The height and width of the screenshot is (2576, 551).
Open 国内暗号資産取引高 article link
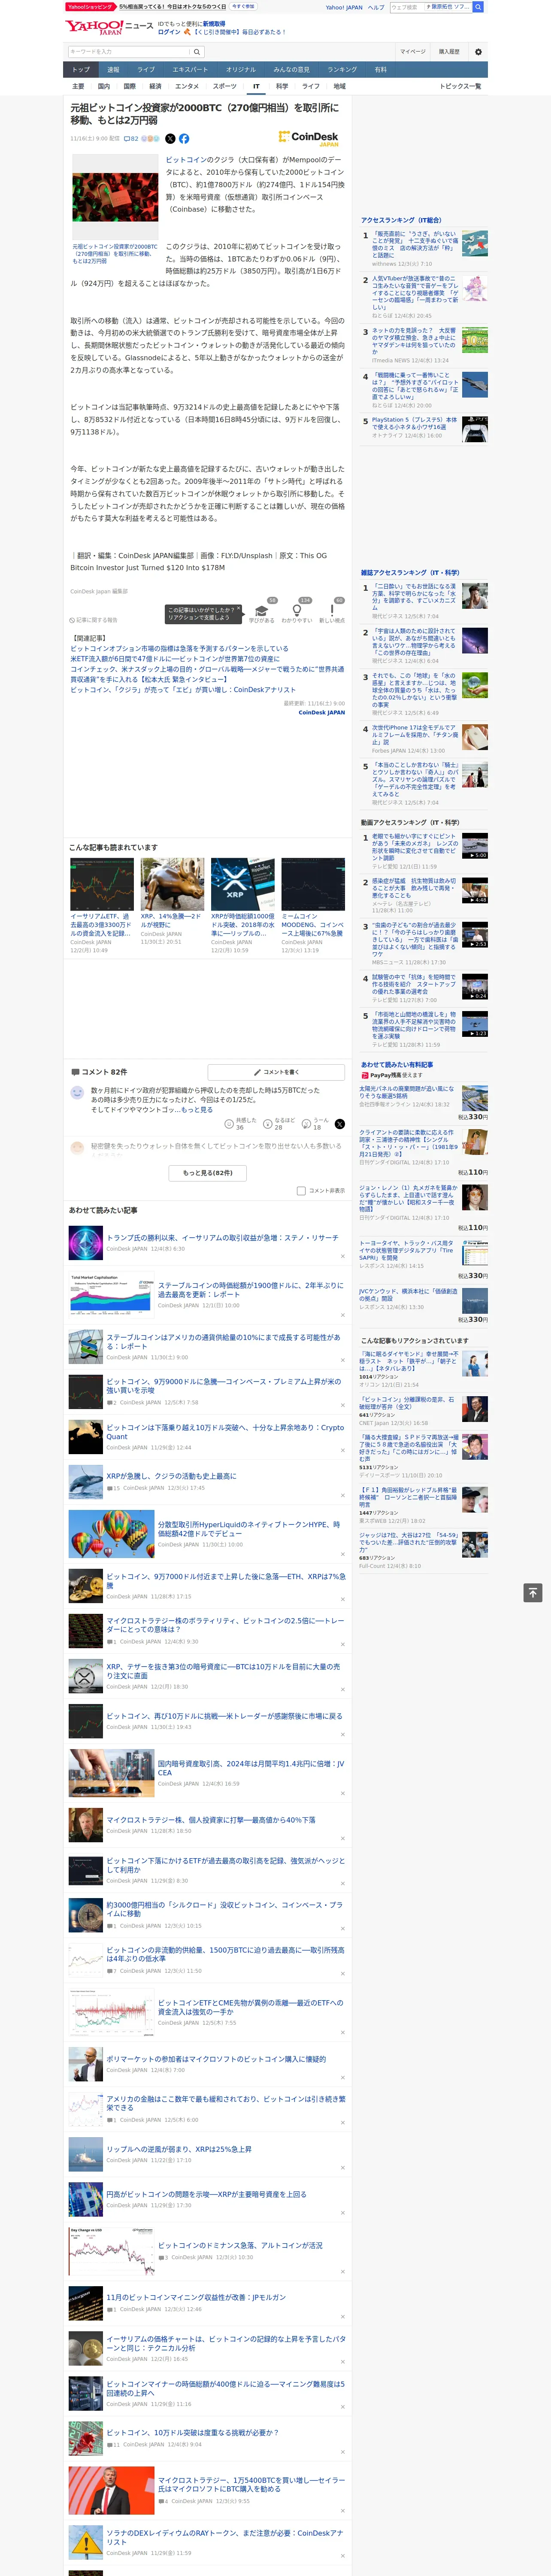tap(250, 1768)
